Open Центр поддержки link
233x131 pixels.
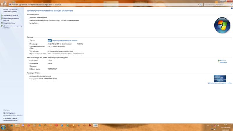(10, 113)
